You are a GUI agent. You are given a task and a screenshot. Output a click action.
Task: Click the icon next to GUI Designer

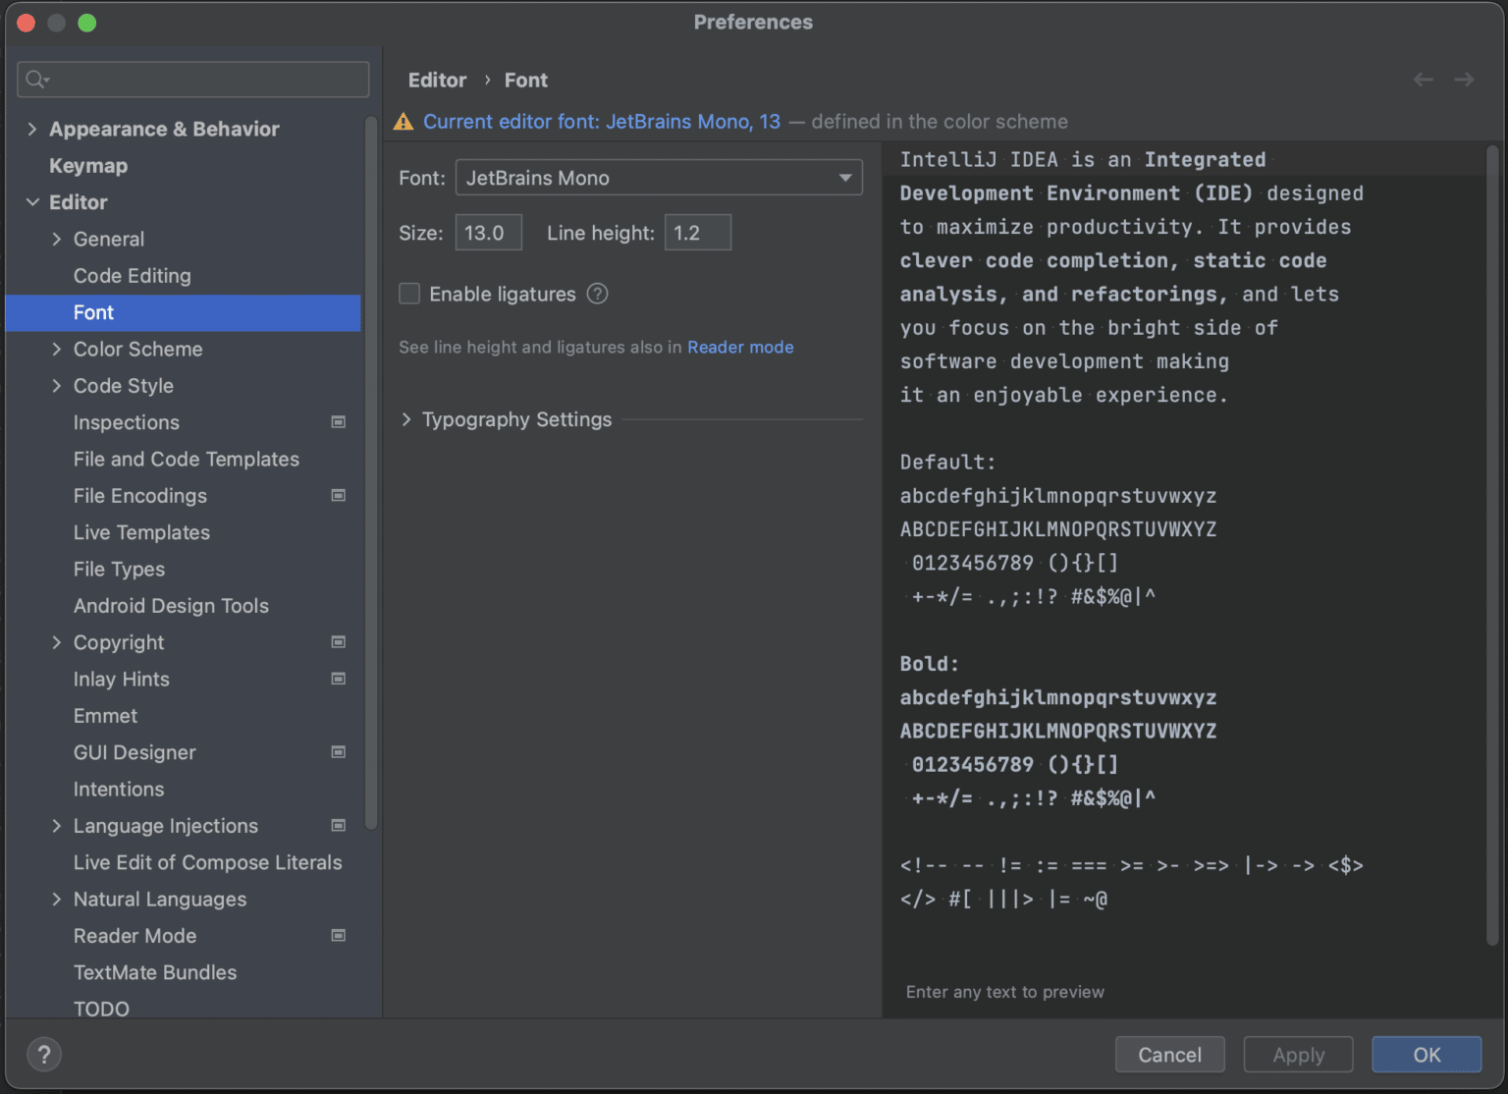tap(338, 752)
